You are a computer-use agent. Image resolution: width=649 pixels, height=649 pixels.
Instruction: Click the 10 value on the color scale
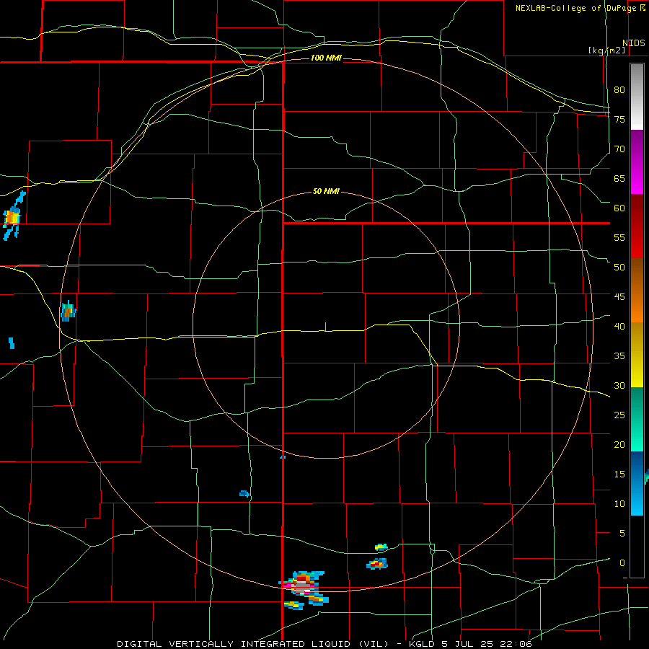pyautogui.click(x=619, y=504)
